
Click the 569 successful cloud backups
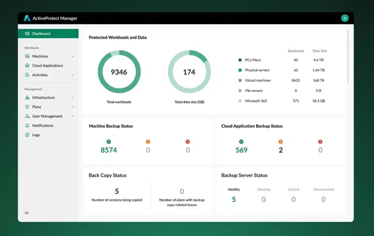(241, 150)
